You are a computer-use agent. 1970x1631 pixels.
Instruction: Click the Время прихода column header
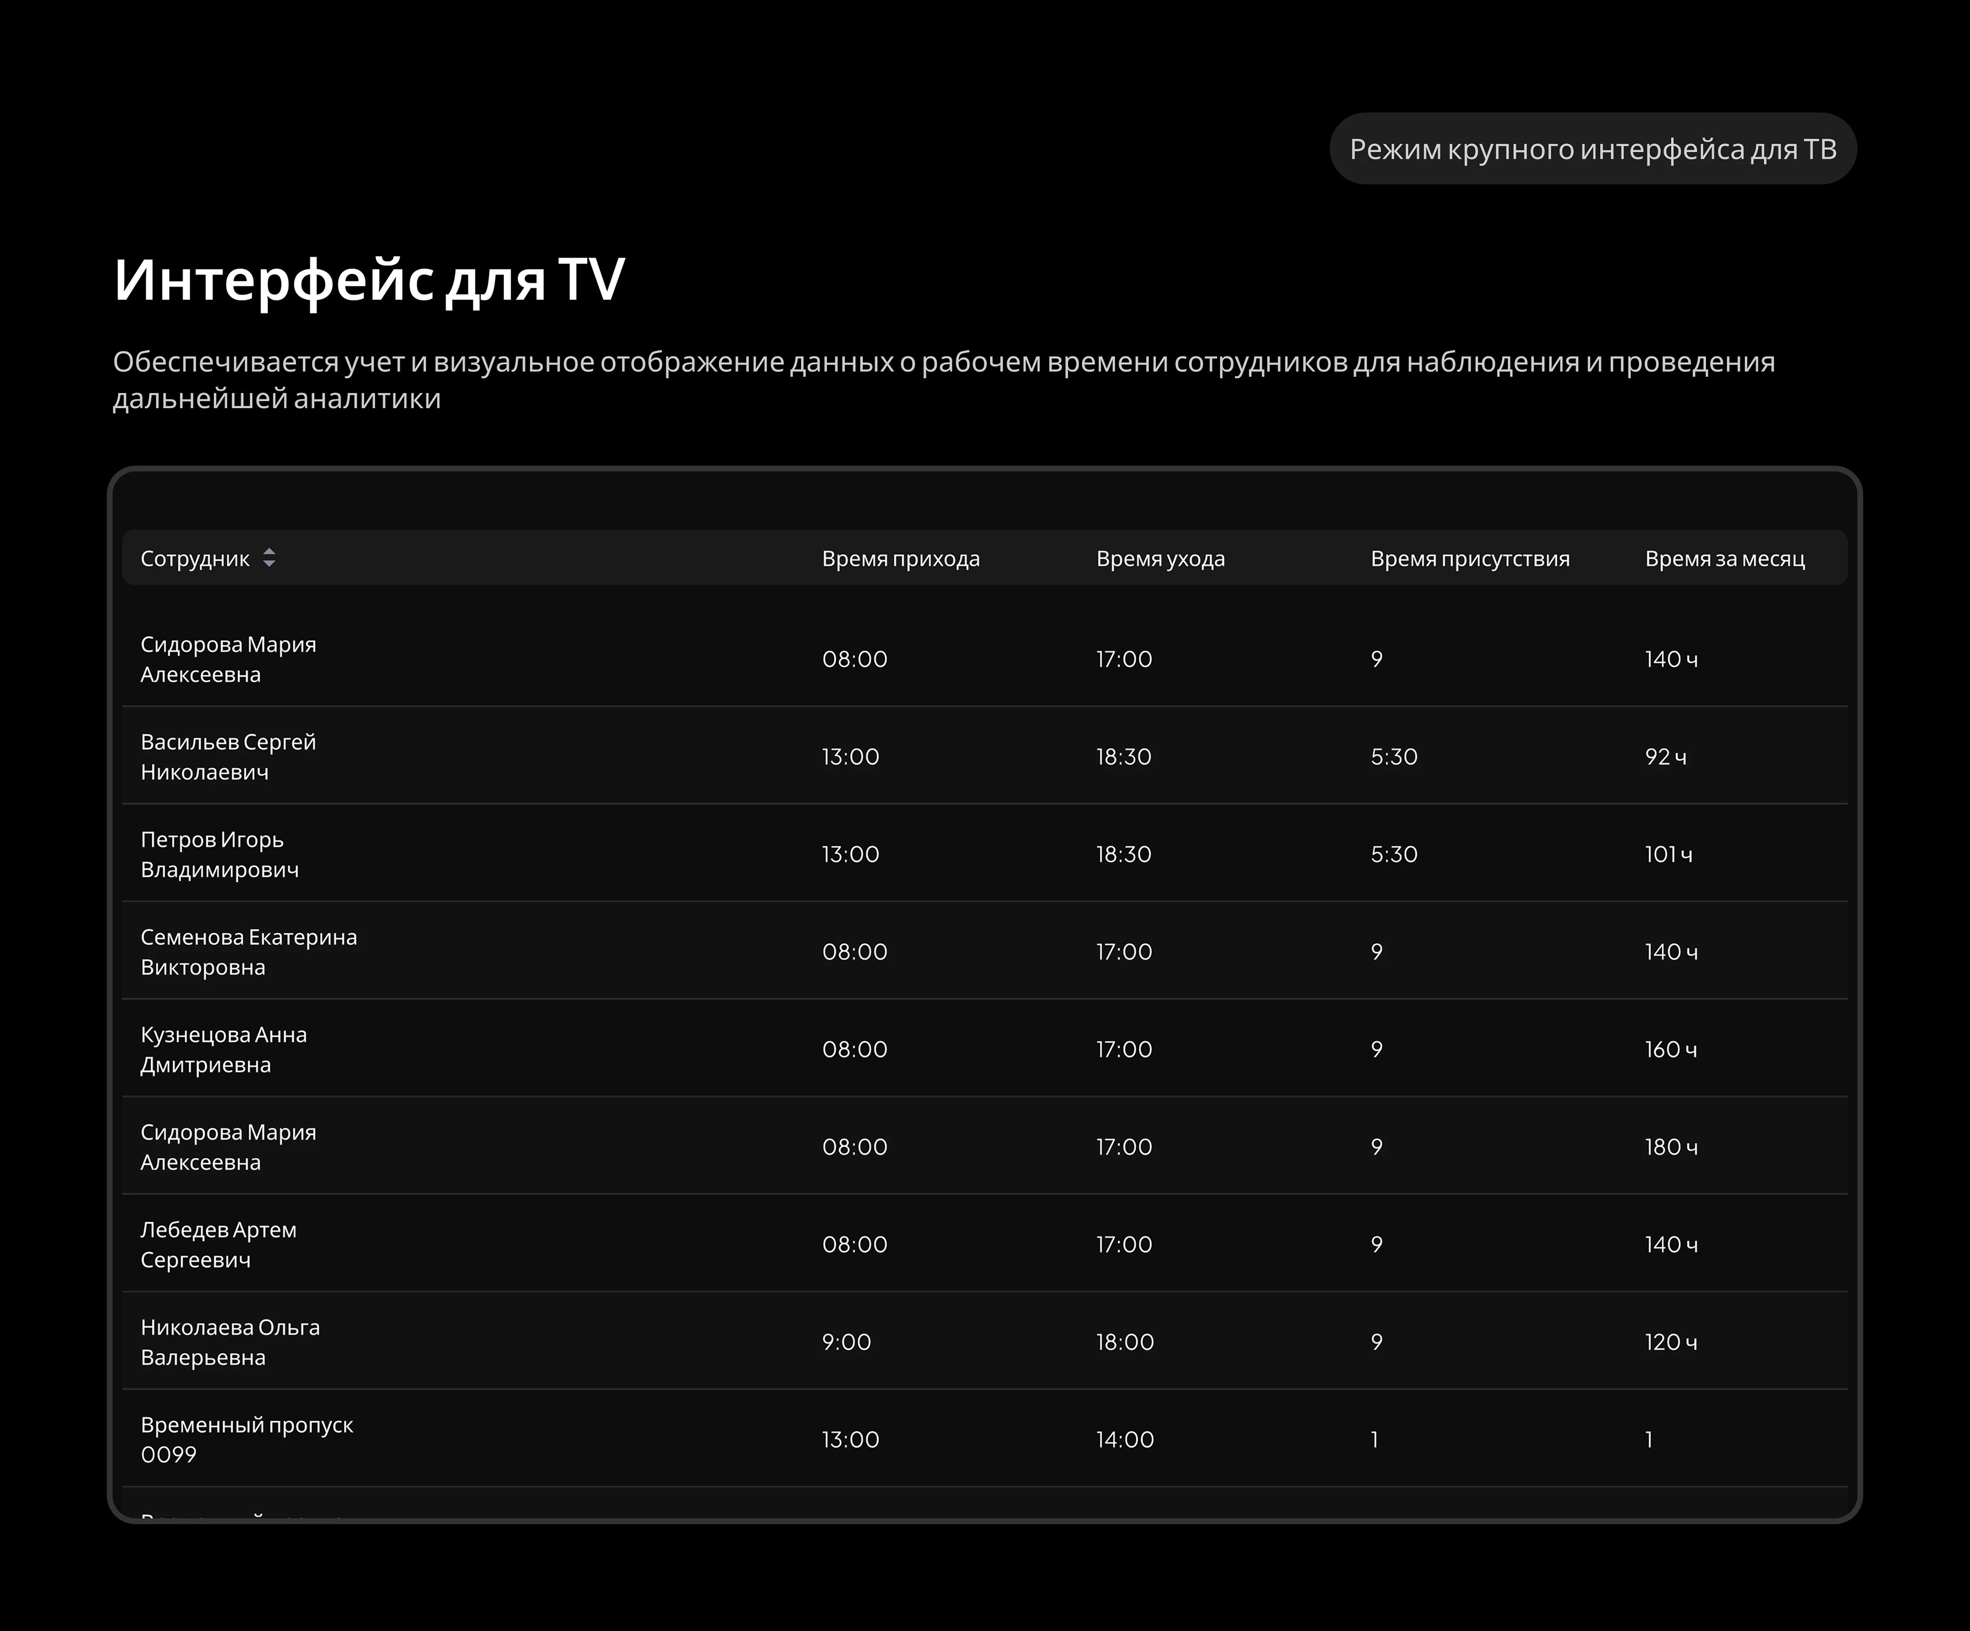900,558
